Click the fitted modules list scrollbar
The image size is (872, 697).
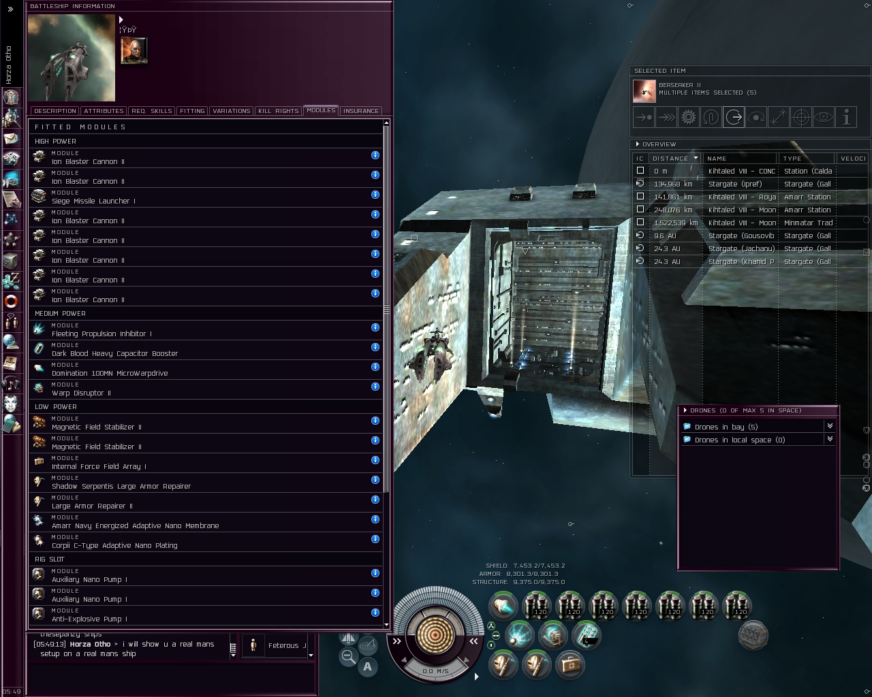(386, 308)
